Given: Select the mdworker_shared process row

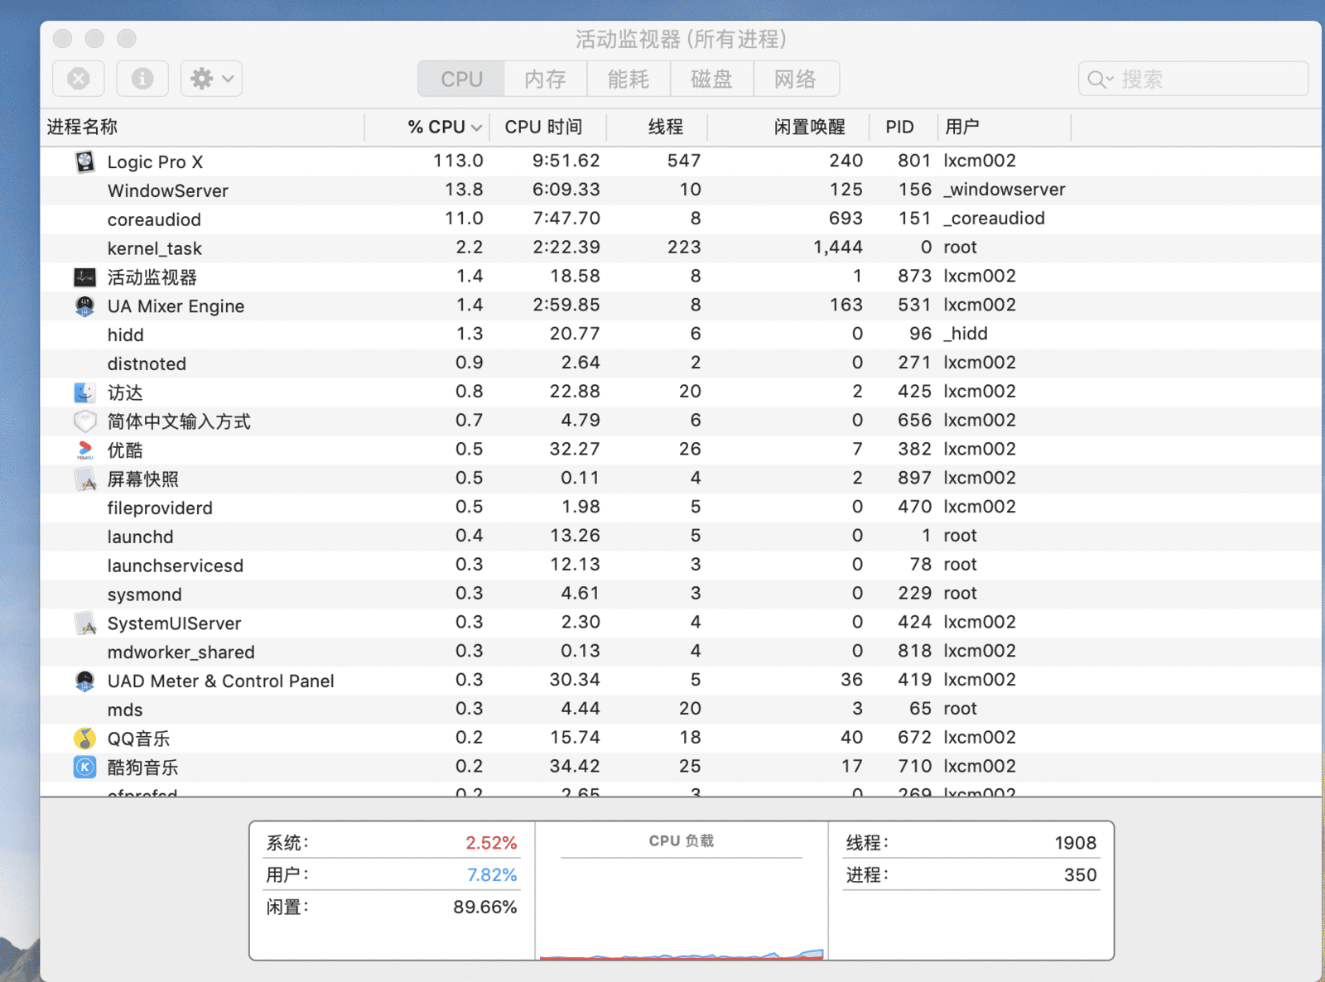Looking at the screenshot, I should (x=681, y=652).
